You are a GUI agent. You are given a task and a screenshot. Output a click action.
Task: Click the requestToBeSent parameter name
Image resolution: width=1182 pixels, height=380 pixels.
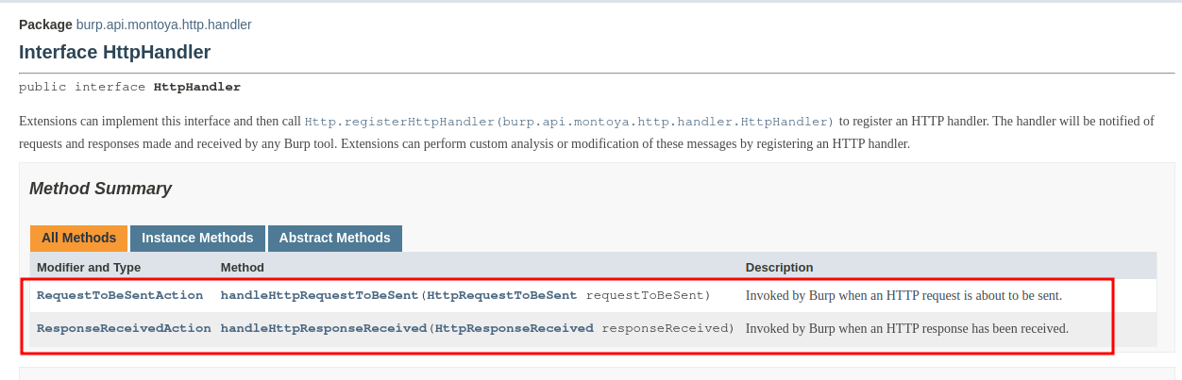(x=646, y=295)
